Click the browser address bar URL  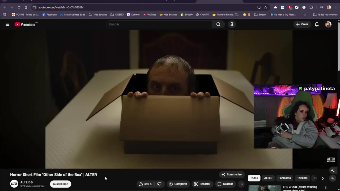(x=61, y=7)
